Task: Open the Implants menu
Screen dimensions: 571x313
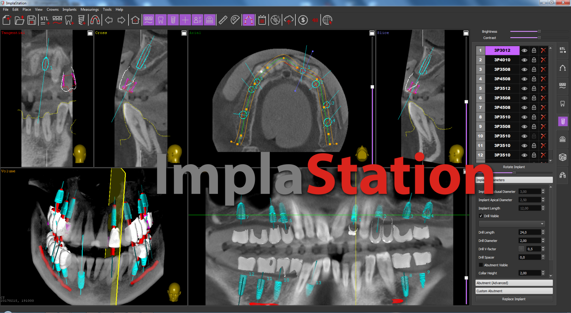Action: [x=69, y=10]
